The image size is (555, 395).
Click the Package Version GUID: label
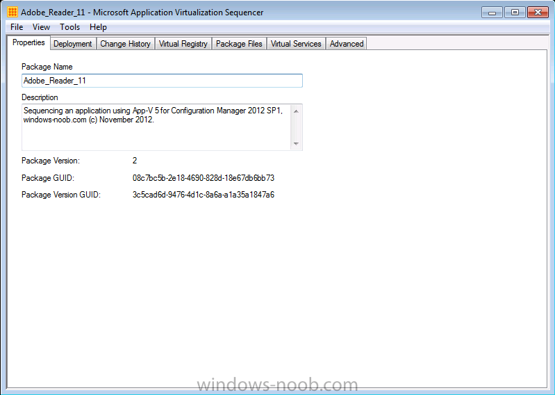(x=61, y=195)
